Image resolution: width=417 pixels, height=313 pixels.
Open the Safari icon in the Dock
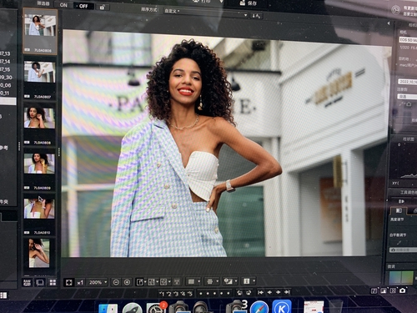tap(259, 307)
